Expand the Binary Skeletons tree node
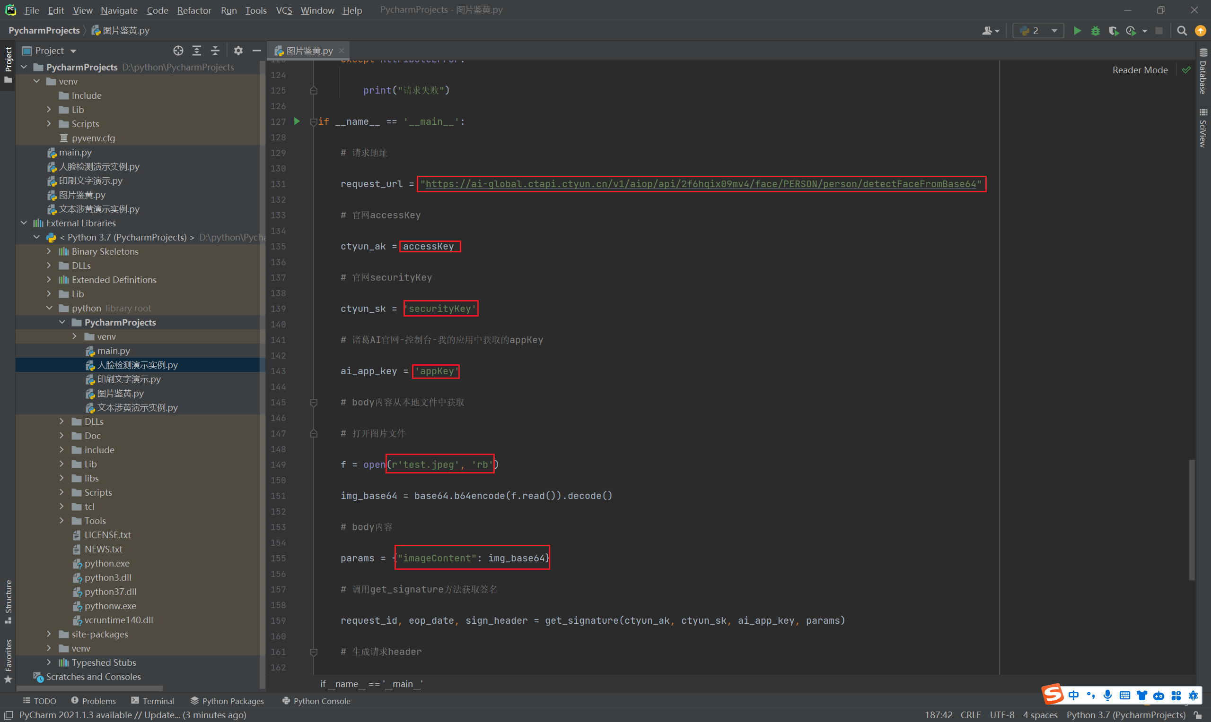 click(x=49, y=251)
